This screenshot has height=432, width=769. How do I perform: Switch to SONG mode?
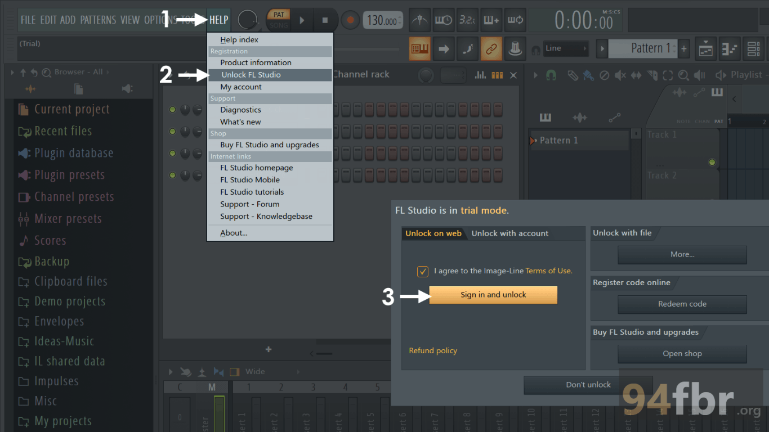(279, 25)
